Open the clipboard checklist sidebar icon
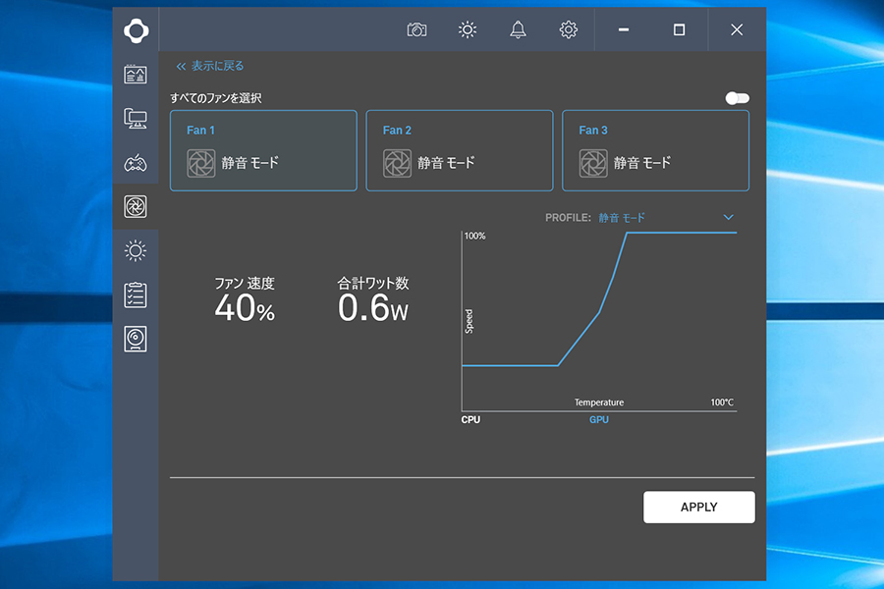The image size is (884, 589). point(136,294)
